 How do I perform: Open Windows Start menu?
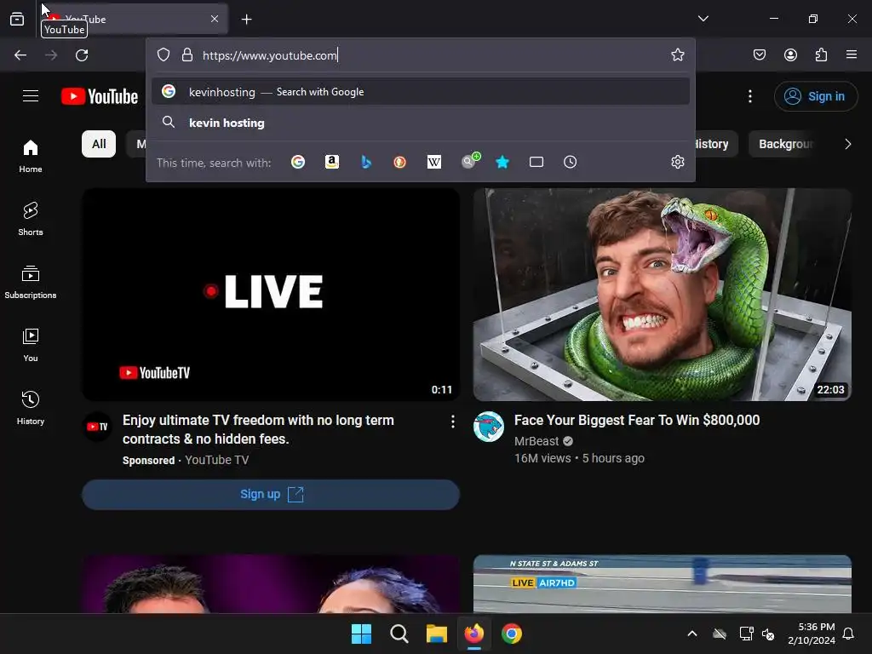[361, 634]
